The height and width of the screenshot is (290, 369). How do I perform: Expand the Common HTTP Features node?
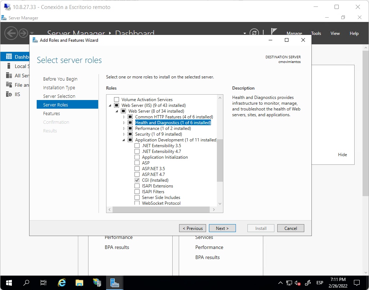123,117
